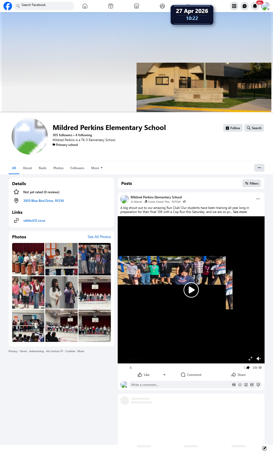Screen dimensions: 273x457
Task: Insert avatar sticker in comment
Action: [x=234, y=385]
